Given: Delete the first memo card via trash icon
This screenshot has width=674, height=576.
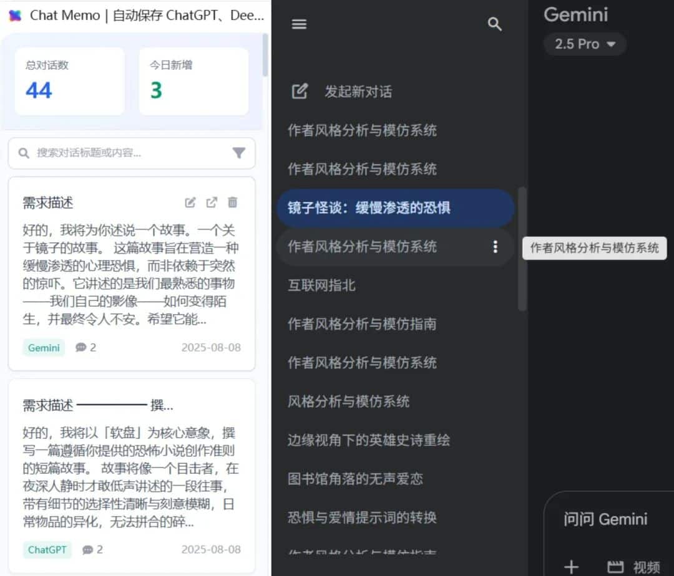Looking at the screenshot, I should click(233, 203).
